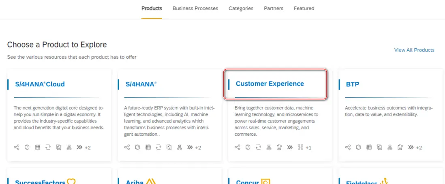This screenshot has width=445, height=184.
Task: Click the triple chevron icon on Customer Experience card
Action: click(x=290, y=148)
